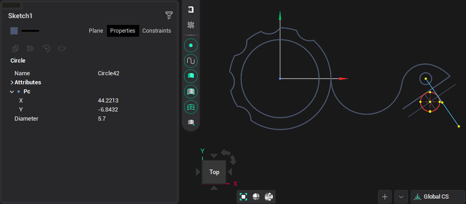Click the filter funnel icon in Sketch1 panel
This screenshot has width=466, height=204.
point(169,16)
